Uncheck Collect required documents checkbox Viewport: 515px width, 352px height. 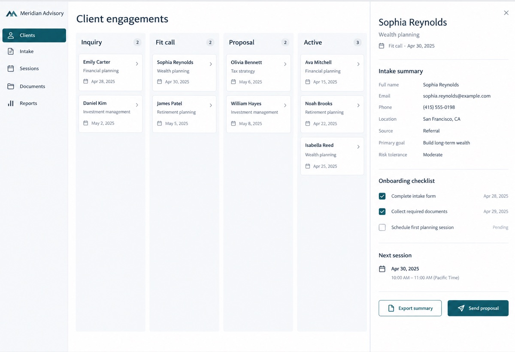pos(382,212)
